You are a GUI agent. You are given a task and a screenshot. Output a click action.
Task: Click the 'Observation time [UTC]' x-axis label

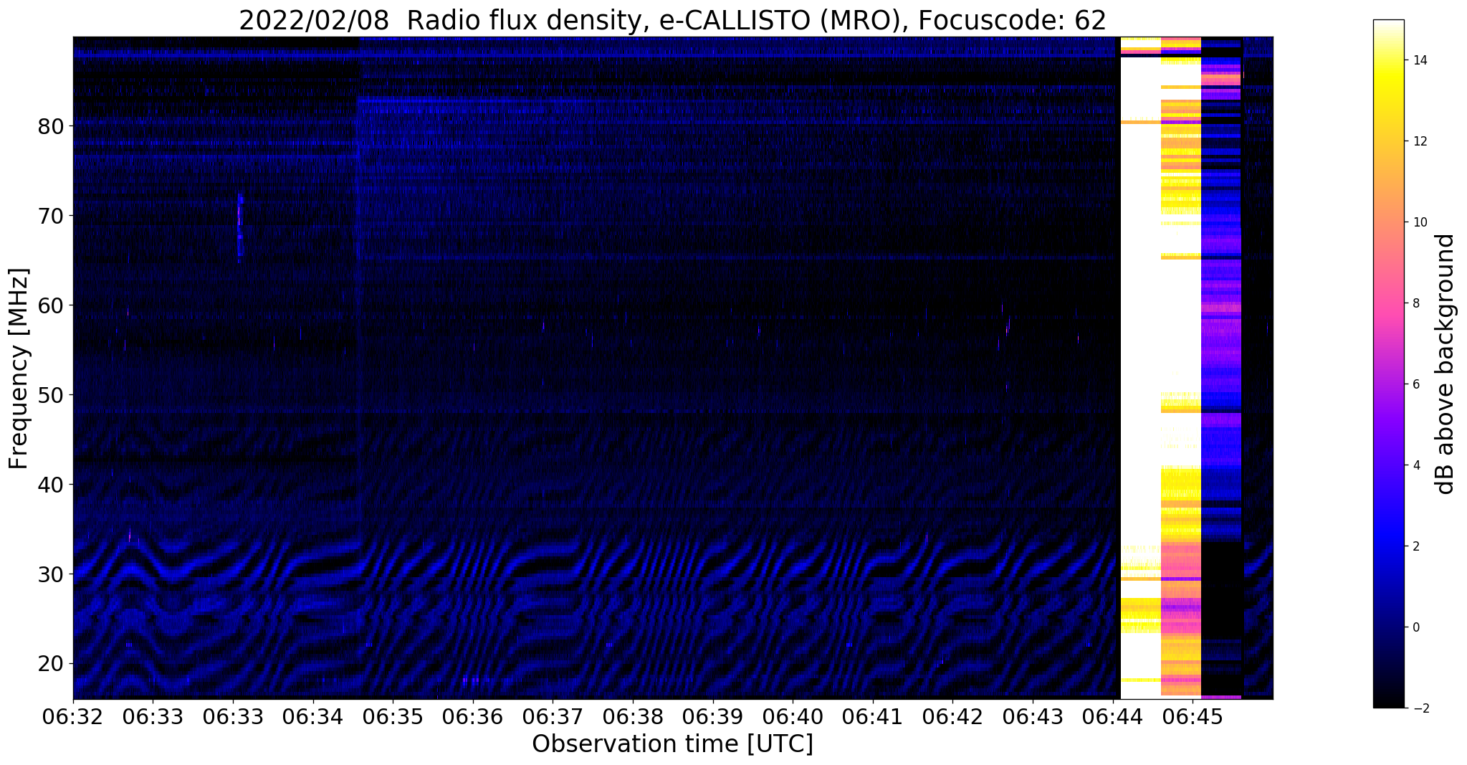click(672, 744)
